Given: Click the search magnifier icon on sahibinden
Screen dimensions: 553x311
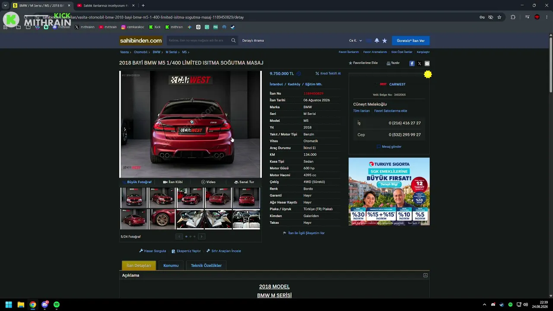Looking at the screenshot, I should click(x=233, y=41).
